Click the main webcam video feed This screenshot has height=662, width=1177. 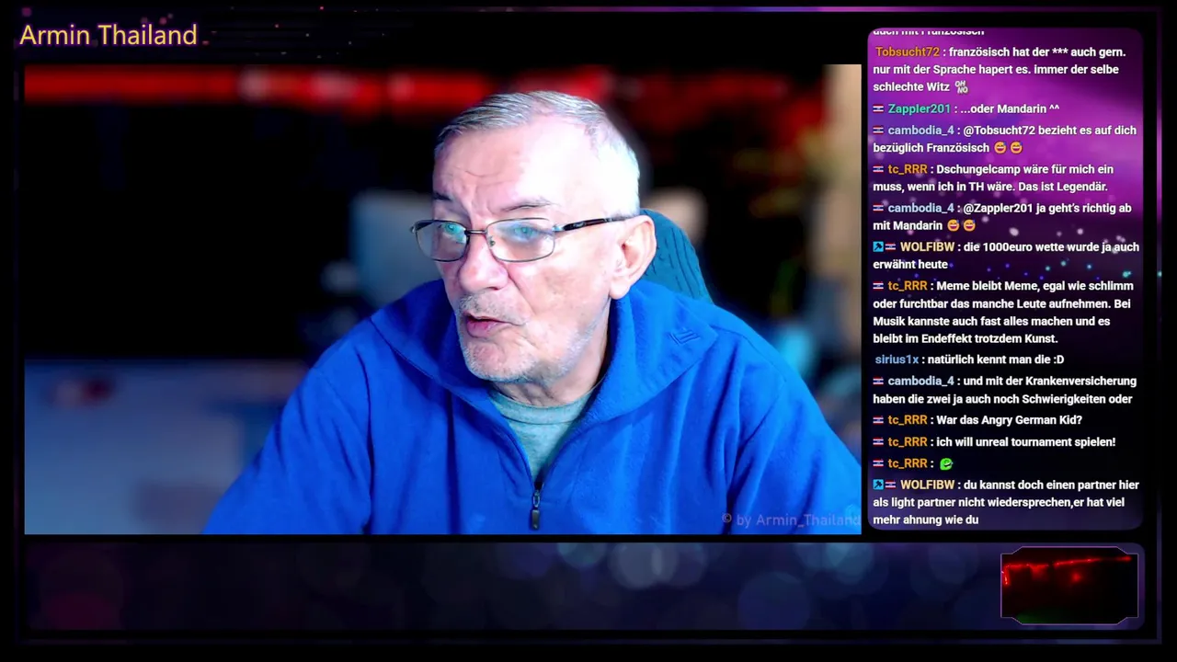tap(442, 299)
